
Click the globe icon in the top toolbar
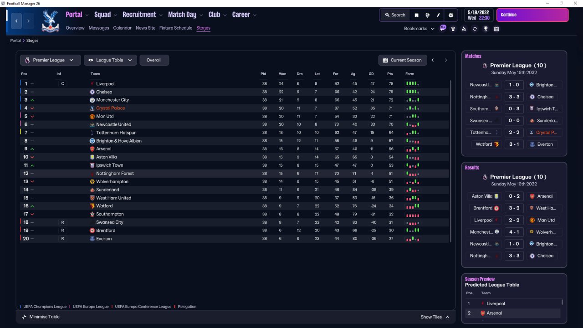428,15
